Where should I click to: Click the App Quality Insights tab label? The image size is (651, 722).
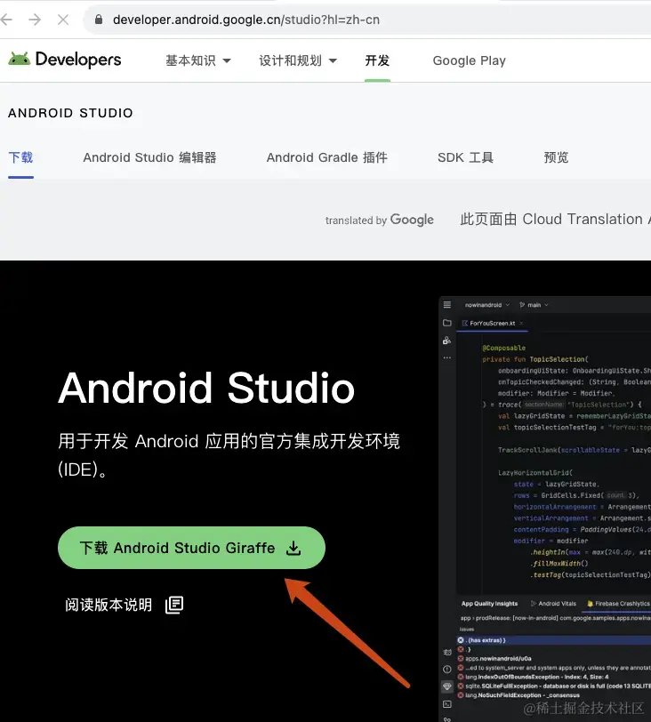[489, 603]
